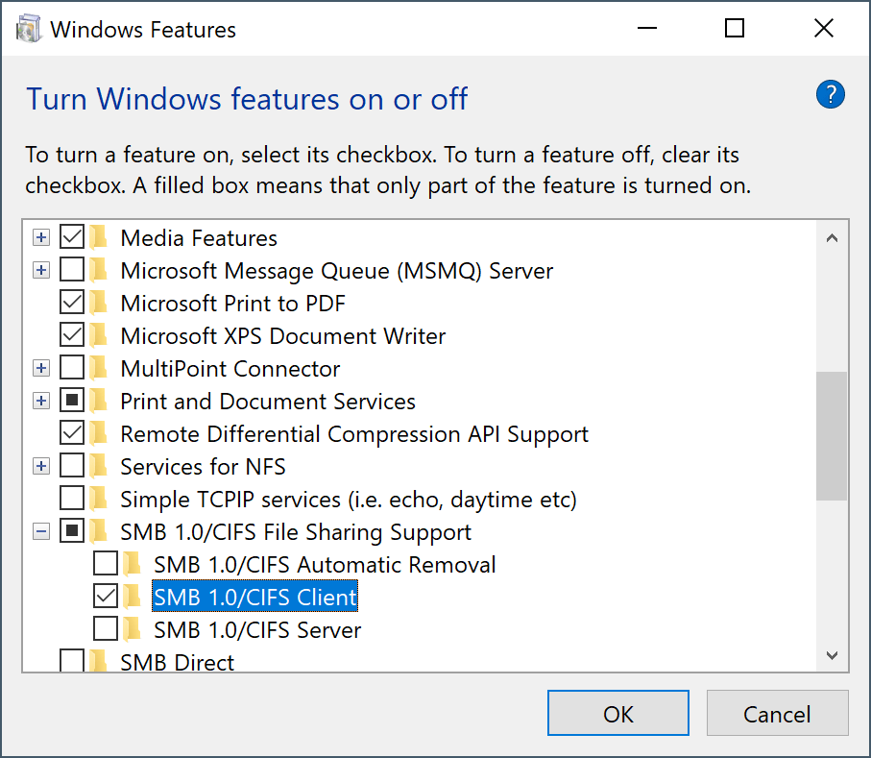Select the MultiPoint Connector label

click(x=230, y=369)
